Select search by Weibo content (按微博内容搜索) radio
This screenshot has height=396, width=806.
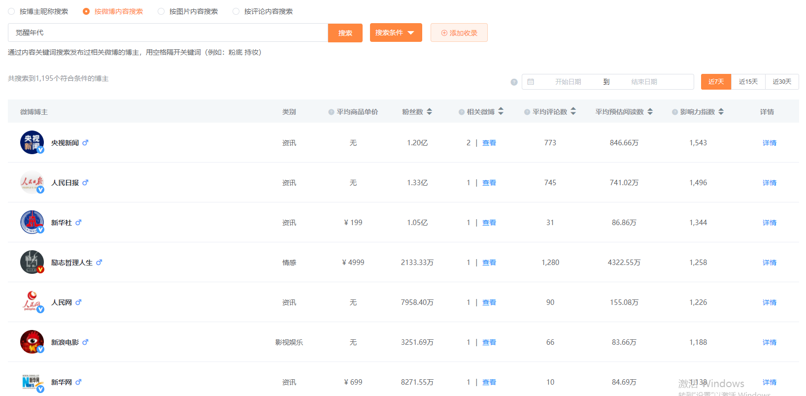[86, 11]
